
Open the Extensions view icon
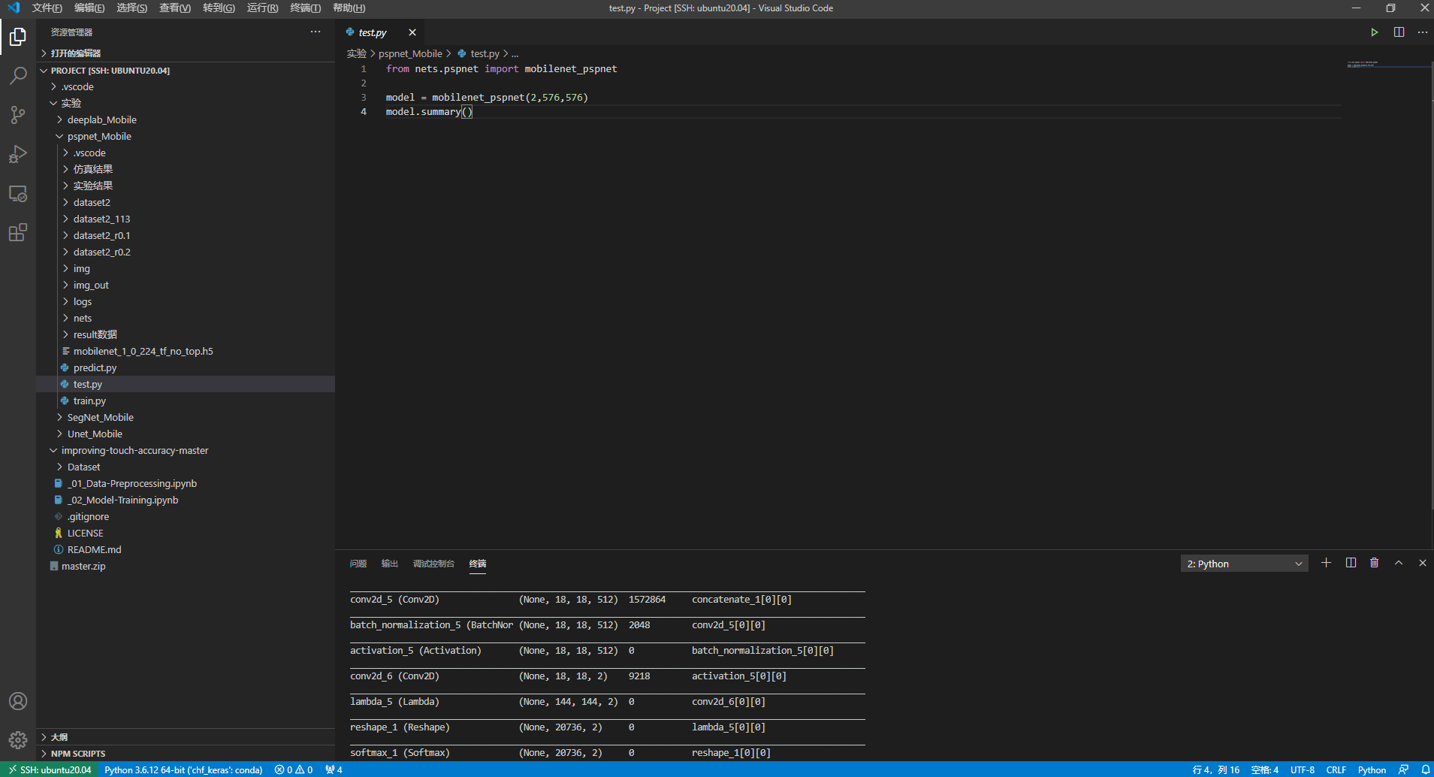point(17,232)
